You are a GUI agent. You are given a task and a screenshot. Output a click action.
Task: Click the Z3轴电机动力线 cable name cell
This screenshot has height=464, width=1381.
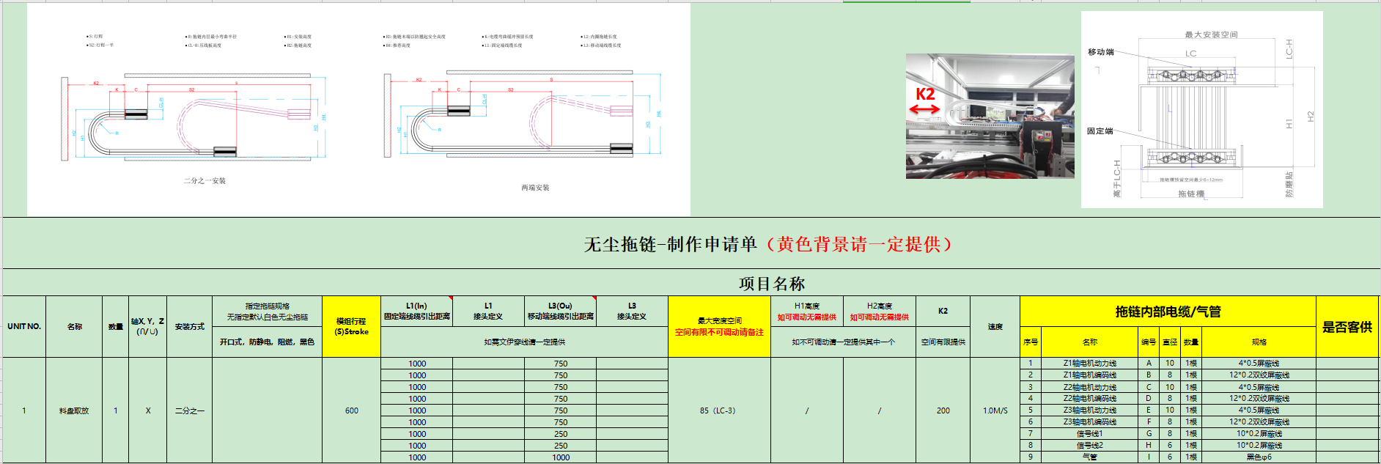(x=1089, y=410)
